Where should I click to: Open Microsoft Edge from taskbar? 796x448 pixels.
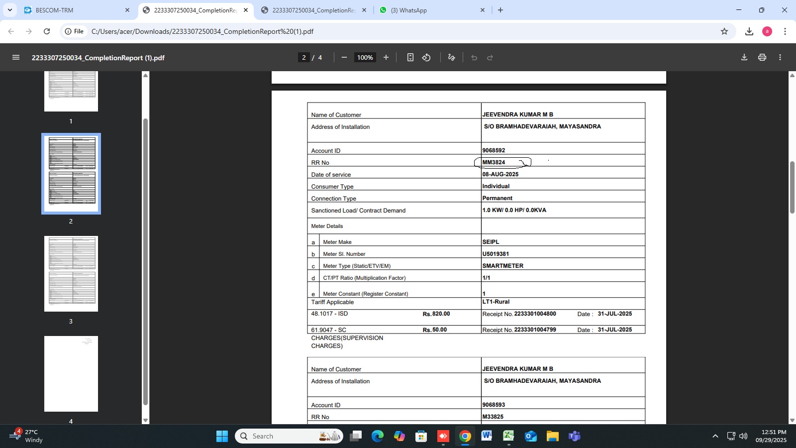378,436
